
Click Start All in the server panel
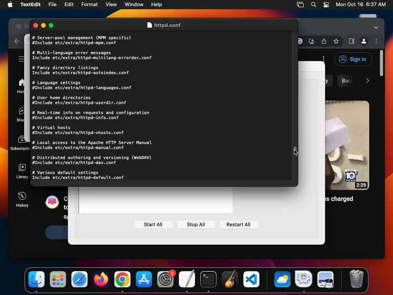coord(153,224)
